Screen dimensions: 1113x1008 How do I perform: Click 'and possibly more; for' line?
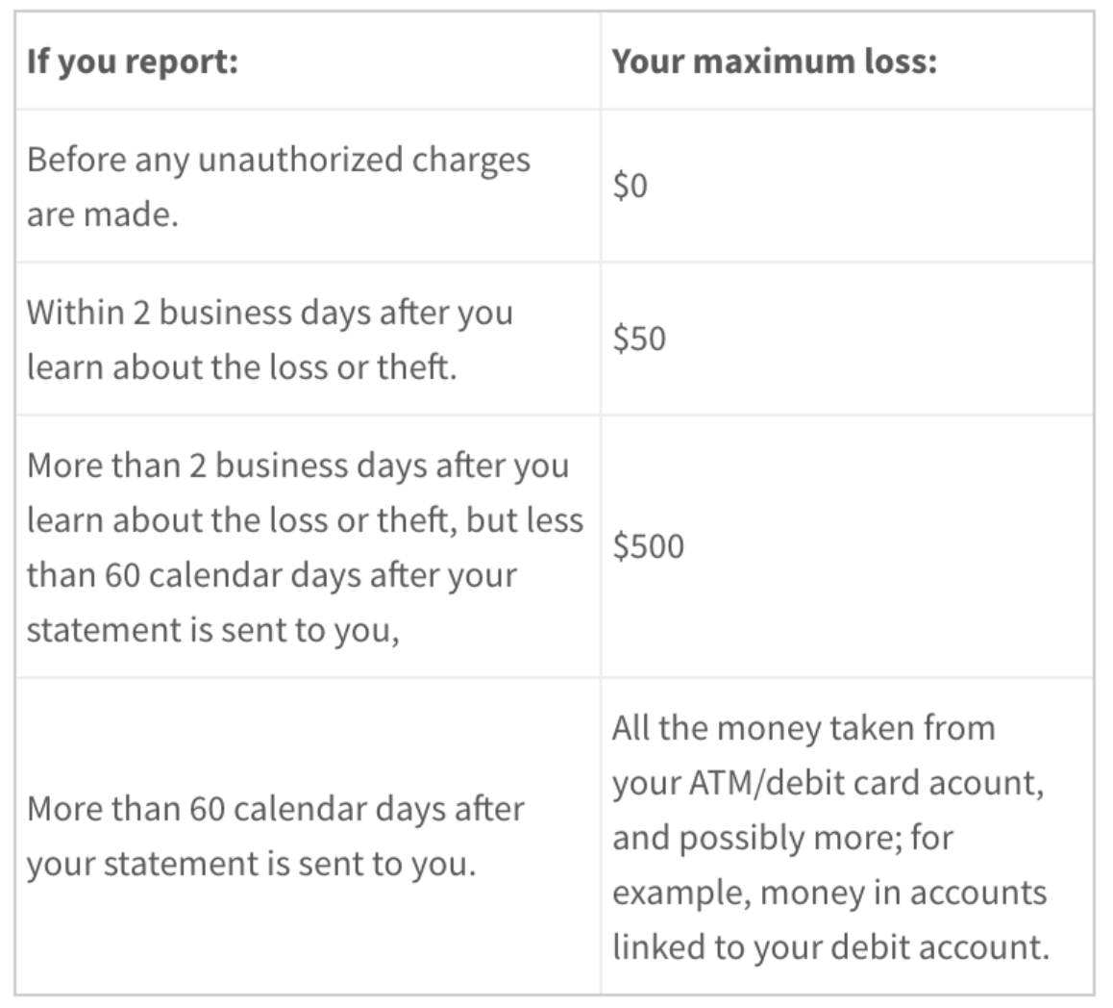pos(782,838)
